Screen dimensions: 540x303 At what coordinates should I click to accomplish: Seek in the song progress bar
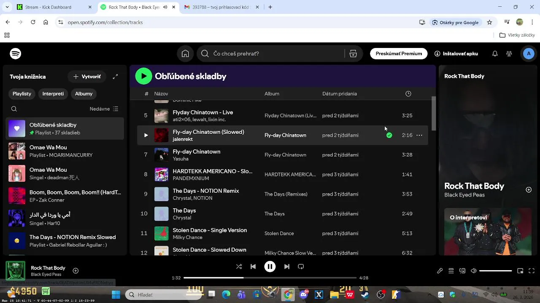tap(270, 278)
